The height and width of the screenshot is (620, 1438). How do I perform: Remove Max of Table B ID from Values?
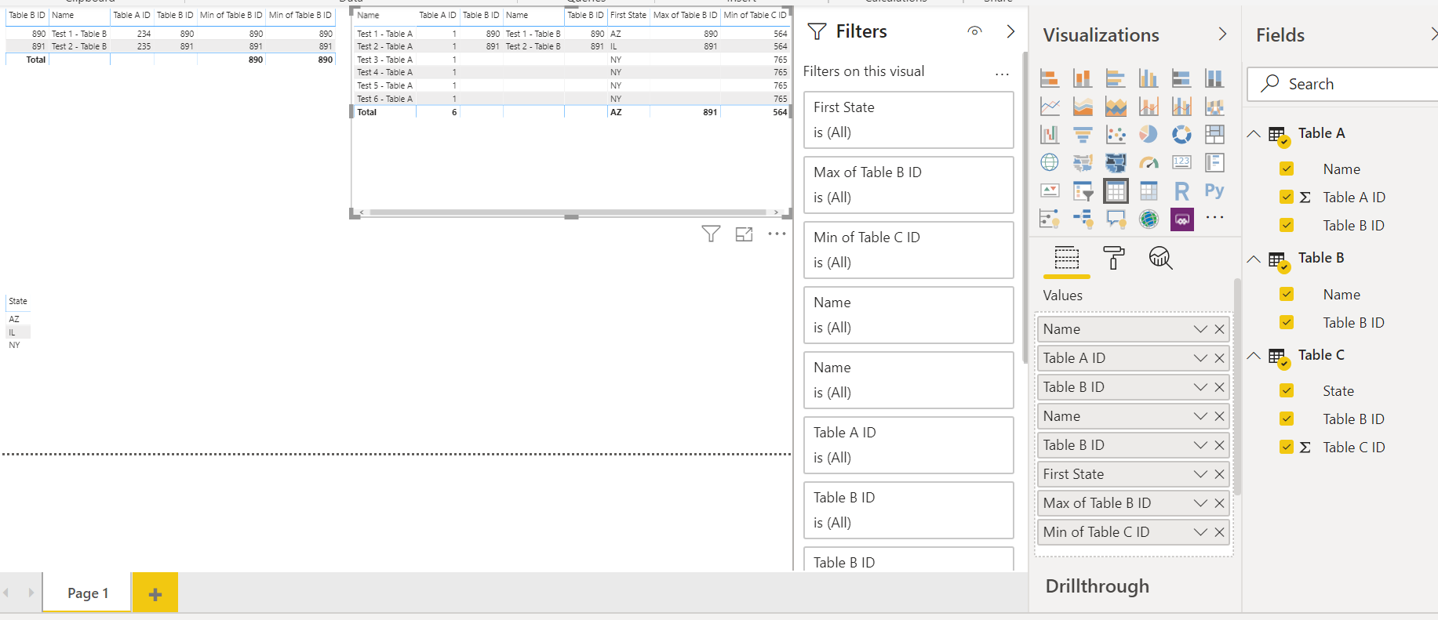tap(1219, 503)
